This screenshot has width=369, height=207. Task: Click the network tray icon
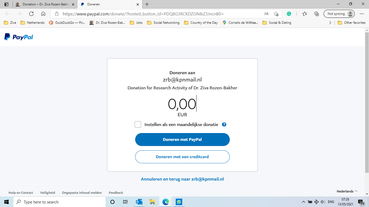click(x=317, y=202)
